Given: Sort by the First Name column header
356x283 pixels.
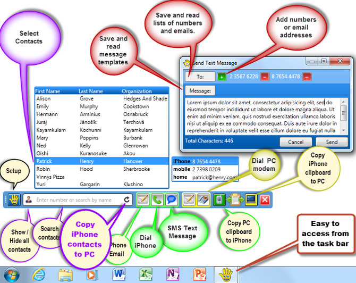Looking at the screenshot, I should point(47,91).
